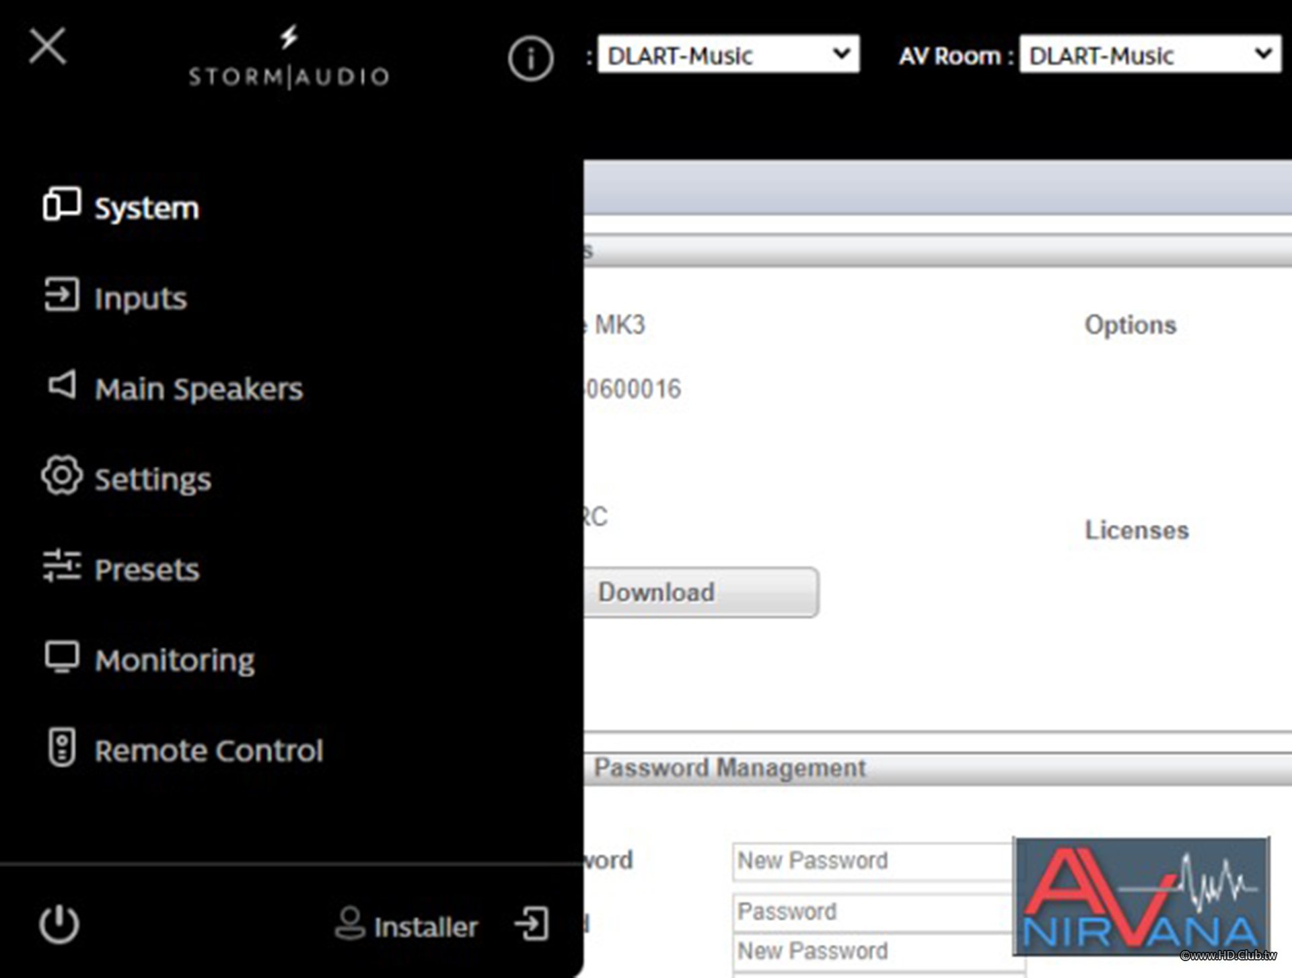Close the side menu with the X icon

tap(47, 46)
